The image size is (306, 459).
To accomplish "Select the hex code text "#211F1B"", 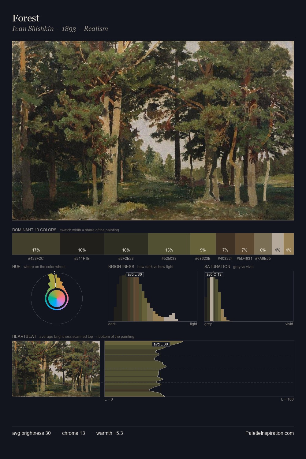I will (82, 259).
